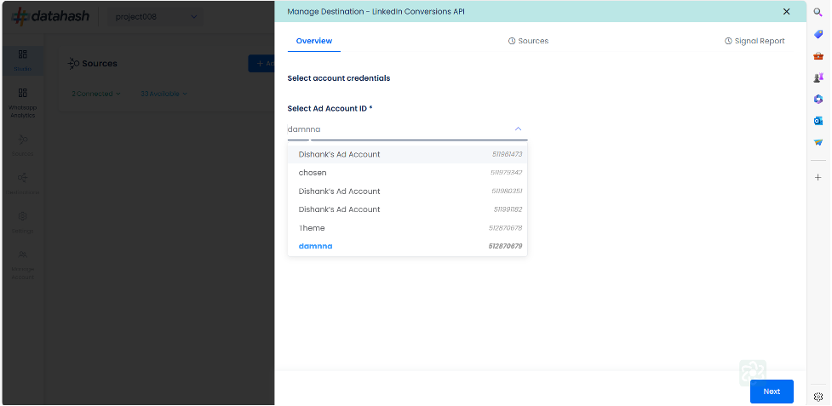Click the plus icon in browser sidebar
Viewport: 832px width, 406px height.
pyautogui.click(x=818, y=178)
